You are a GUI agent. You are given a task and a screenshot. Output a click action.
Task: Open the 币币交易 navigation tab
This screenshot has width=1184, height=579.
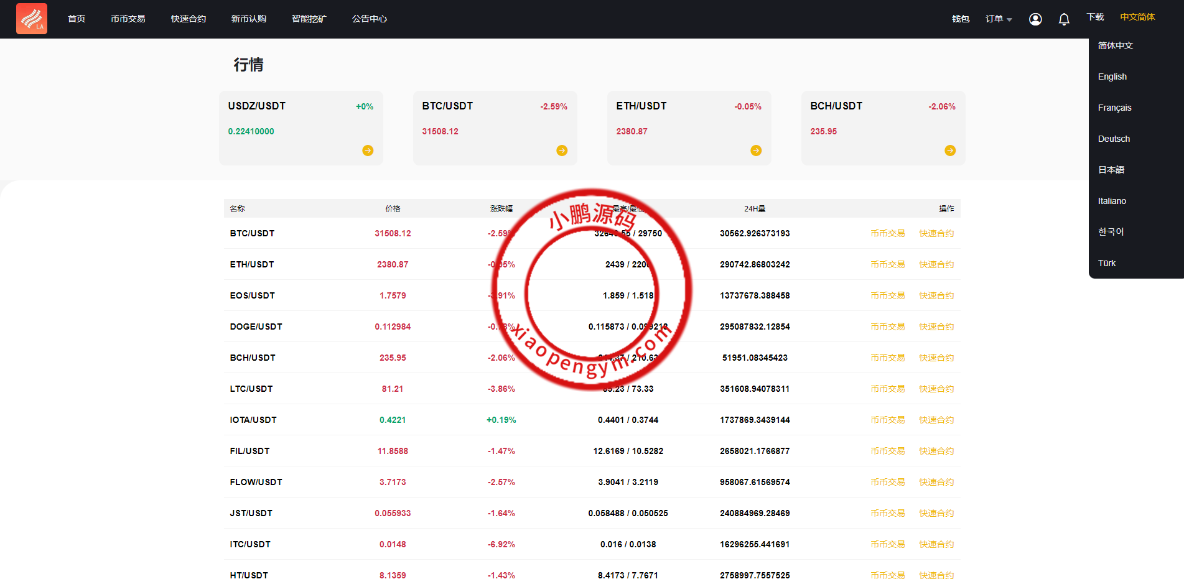[128, 19]
